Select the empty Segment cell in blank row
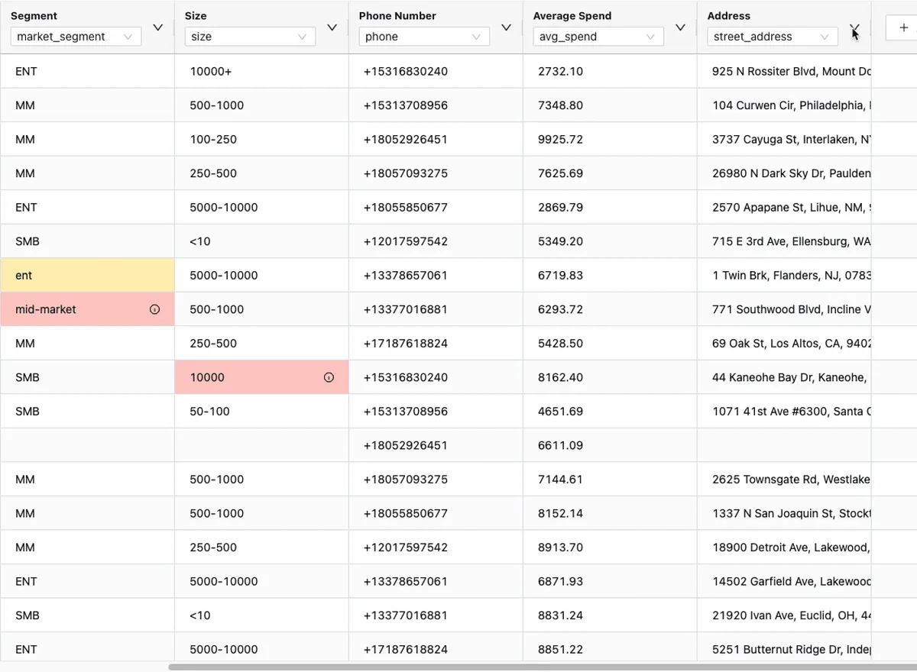Image resolution: width=917 pixels, height=672 pixels. point(87,445)
